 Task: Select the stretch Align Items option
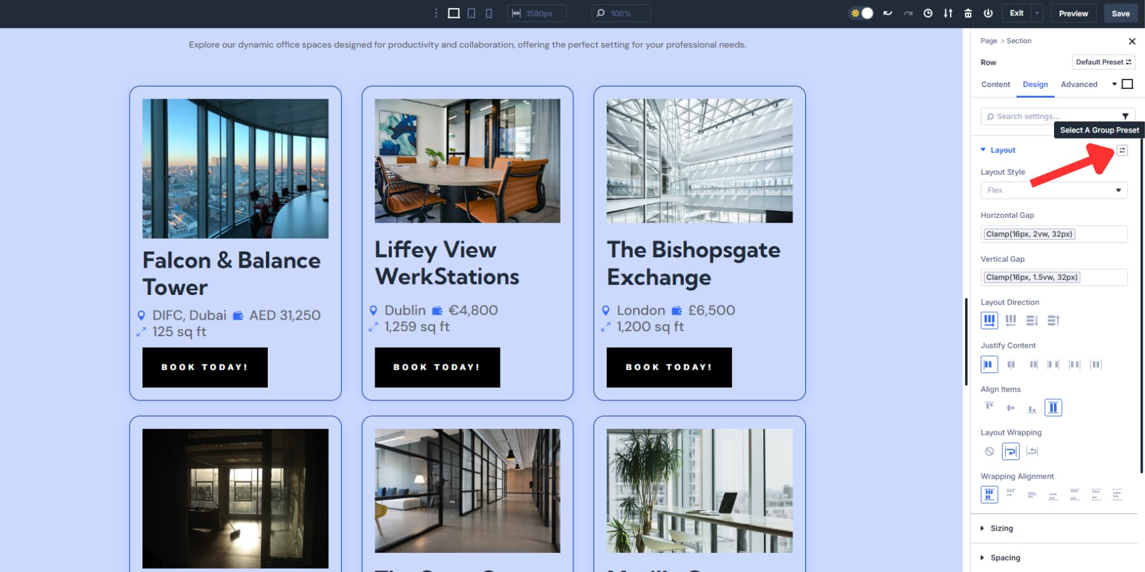point(1053,407)
